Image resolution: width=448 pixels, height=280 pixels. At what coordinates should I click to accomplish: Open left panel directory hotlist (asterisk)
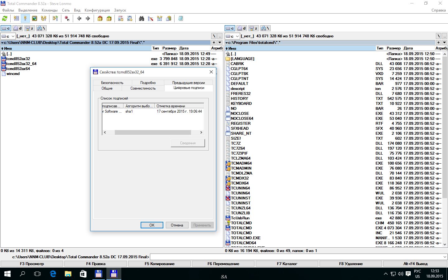(x=214, y=43)
